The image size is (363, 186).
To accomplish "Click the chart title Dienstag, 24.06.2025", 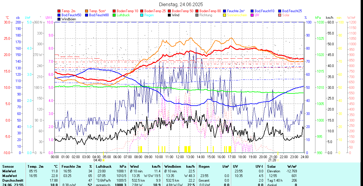I will tap(181, 4).
